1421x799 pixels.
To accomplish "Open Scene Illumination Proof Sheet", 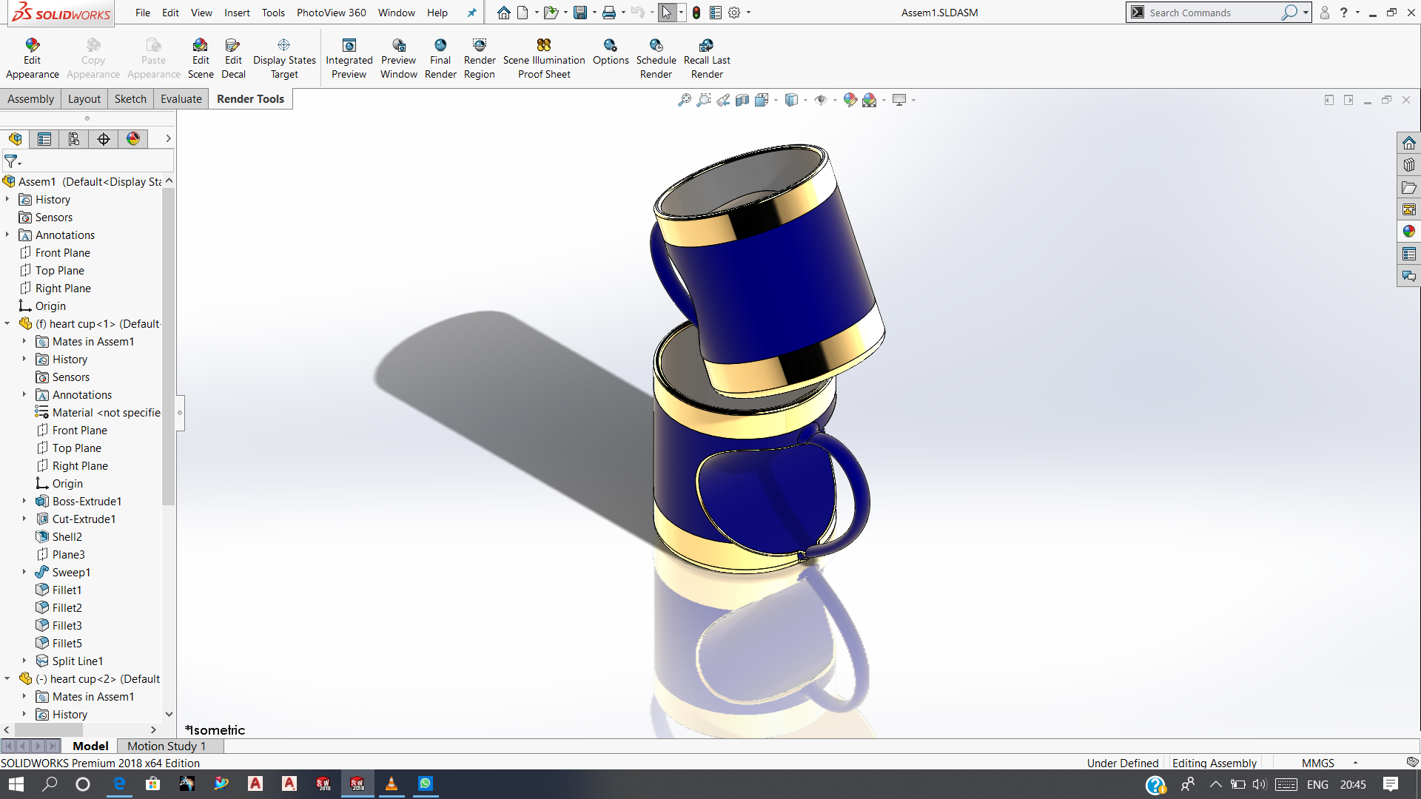I will pos(544,58).
